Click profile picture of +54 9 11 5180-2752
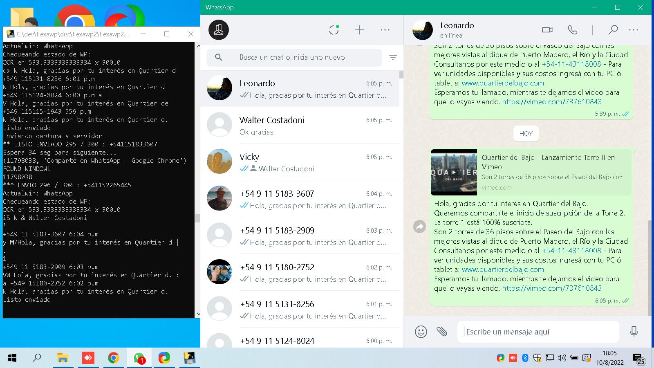This screenshot has height=368, width=654. click(x=219, y=272)
